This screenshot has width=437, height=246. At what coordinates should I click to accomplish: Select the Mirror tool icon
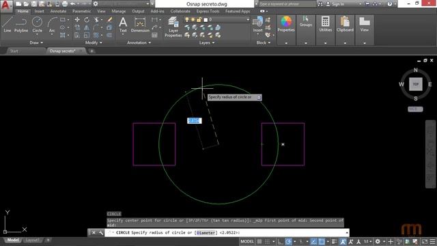87,27
